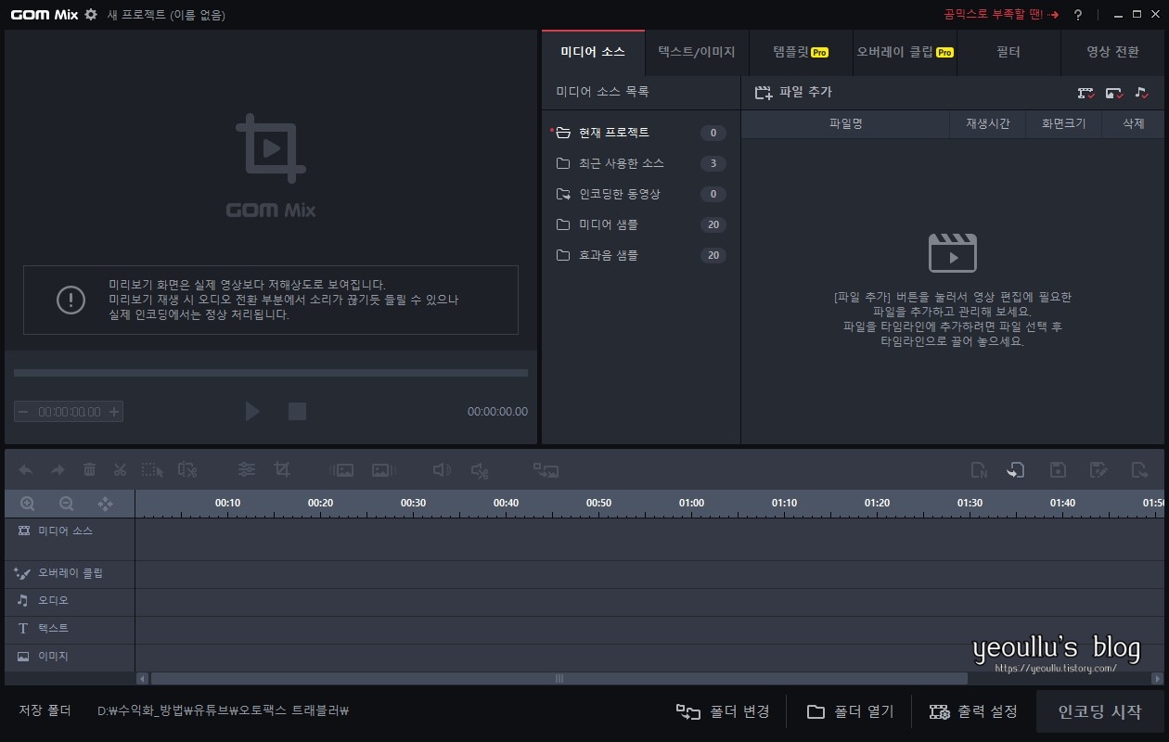1169x742 pixels.
Task: Save the project with floppy icon
Action: [1058, 470]
